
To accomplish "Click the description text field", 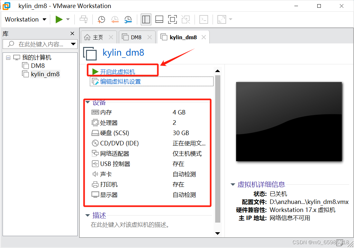I will click(130, 225).
